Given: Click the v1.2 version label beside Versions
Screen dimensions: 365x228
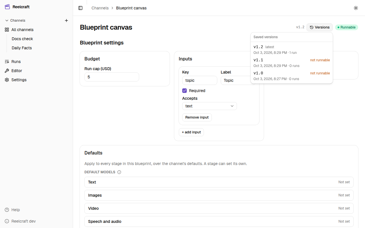Looking at the screenshot, I should [300, 27].
